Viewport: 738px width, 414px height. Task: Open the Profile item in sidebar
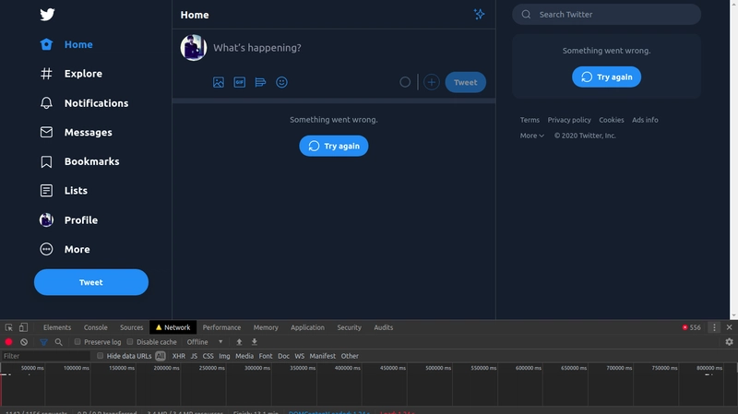coord(68,219)
